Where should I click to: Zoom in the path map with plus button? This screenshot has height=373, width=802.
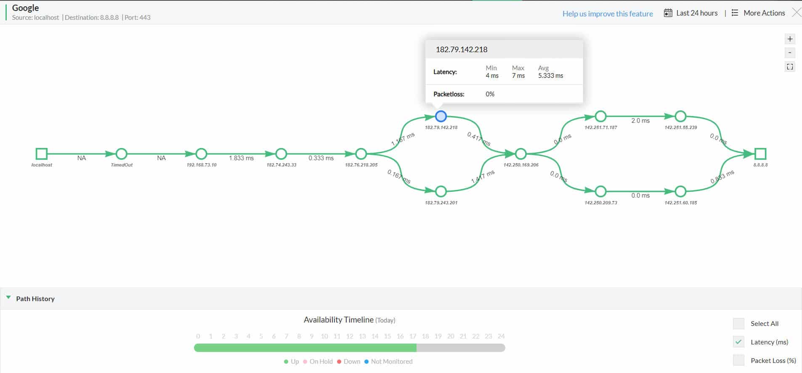(790, 39)
